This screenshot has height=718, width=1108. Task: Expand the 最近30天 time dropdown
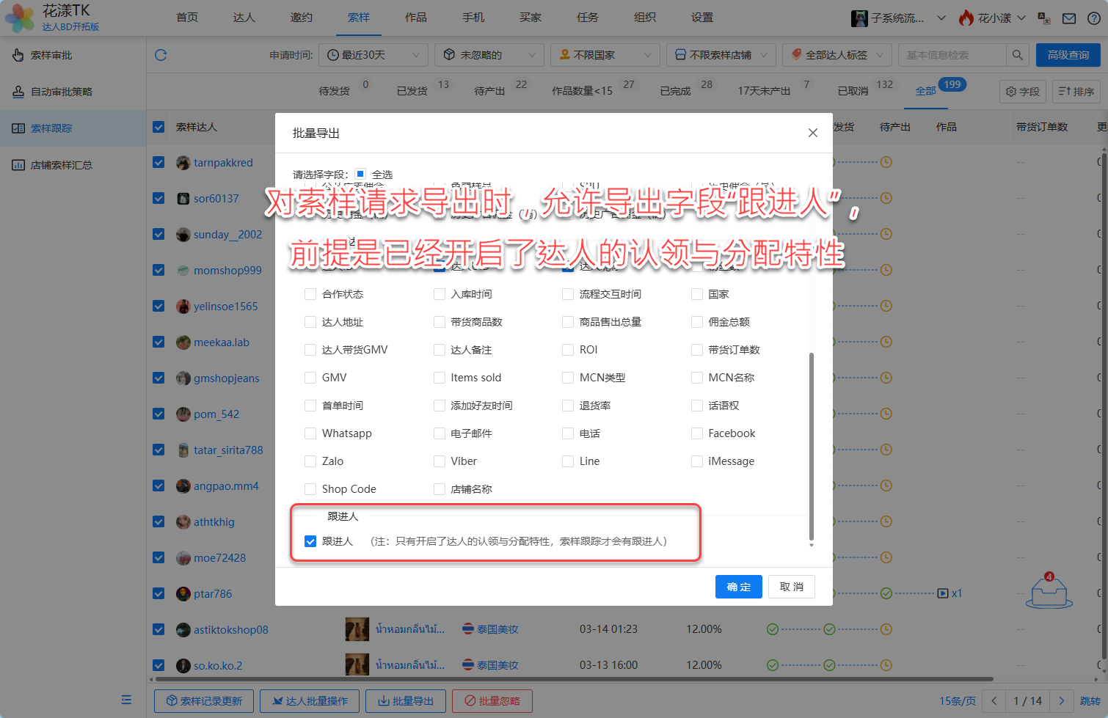(x=373, y=55)
